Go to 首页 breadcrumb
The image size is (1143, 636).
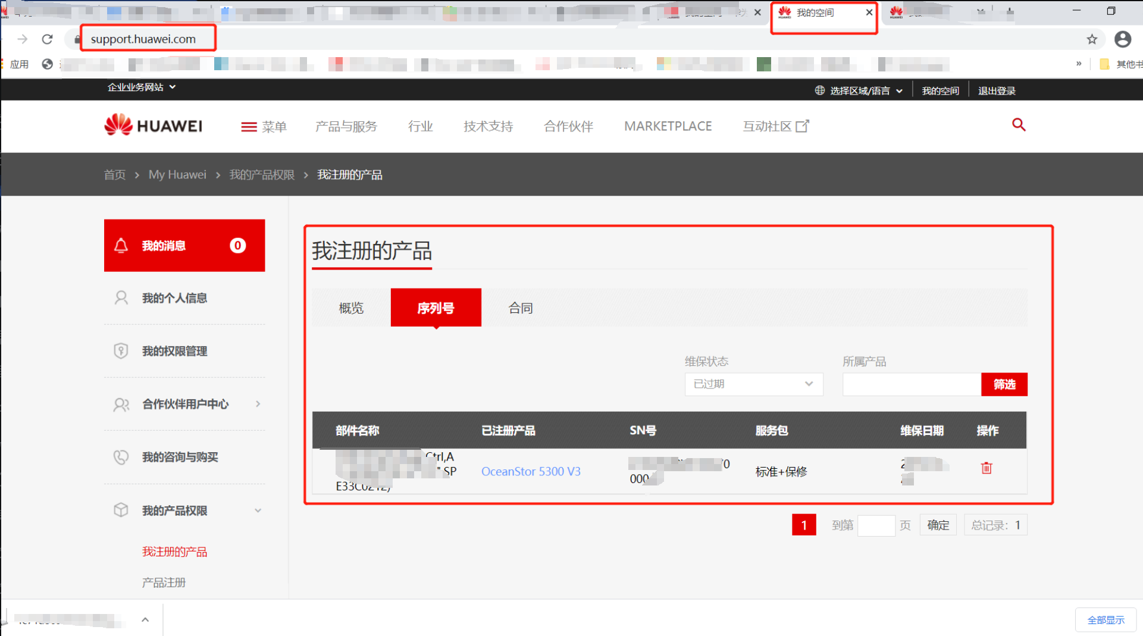click(x=115, y=174)
